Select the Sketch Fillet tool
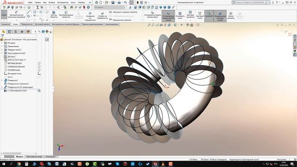Screen dimensions: 297x167 click(41, 20)
